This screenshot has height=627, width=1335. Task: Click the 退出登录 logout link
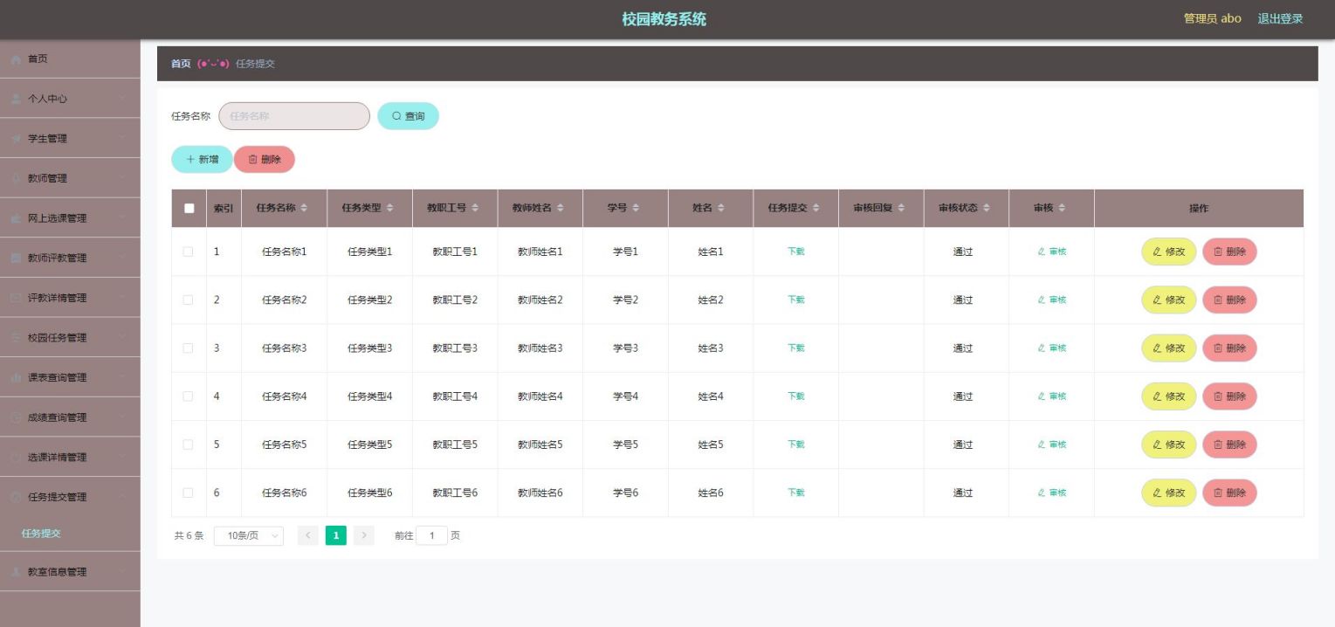click(x=1280, y=18)
